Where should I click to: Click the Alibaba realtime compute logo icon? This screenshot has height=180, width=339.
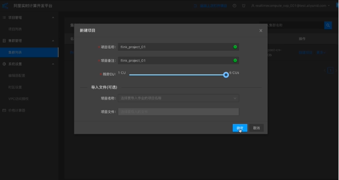coord(5,5)
